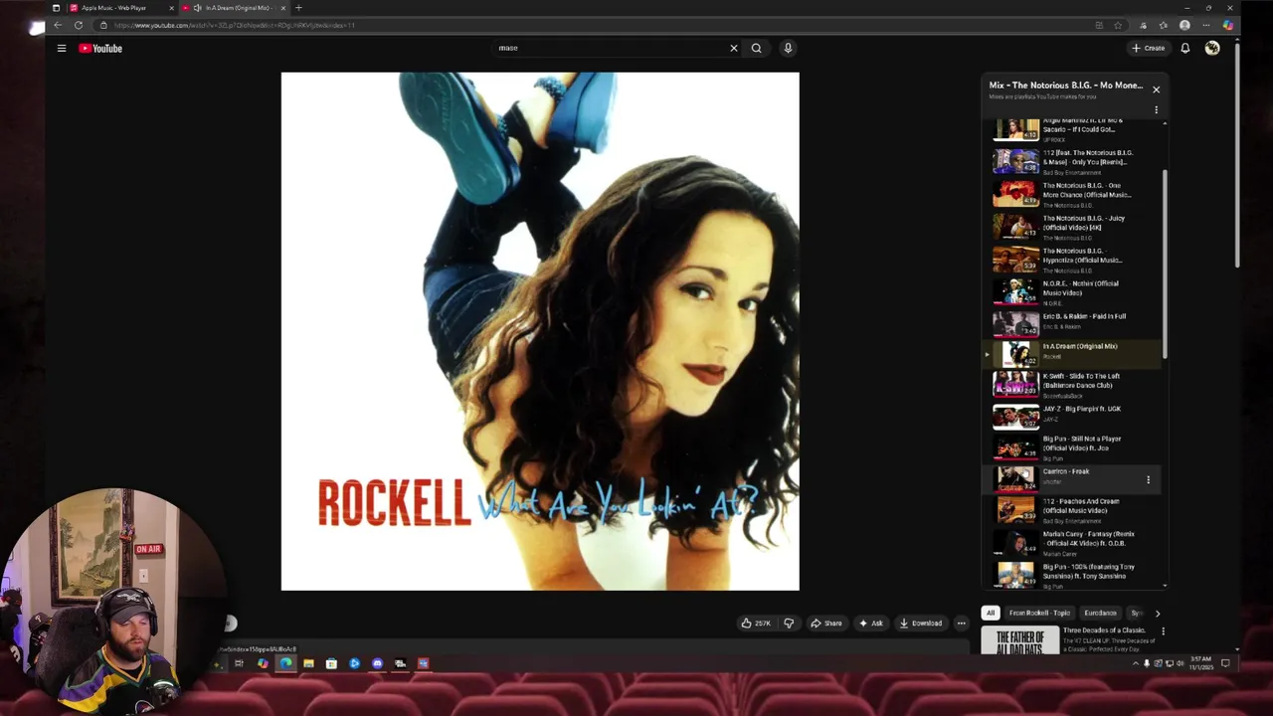
Task: Open File Explorer from the taskbar
Action: [x=308, y=663]
